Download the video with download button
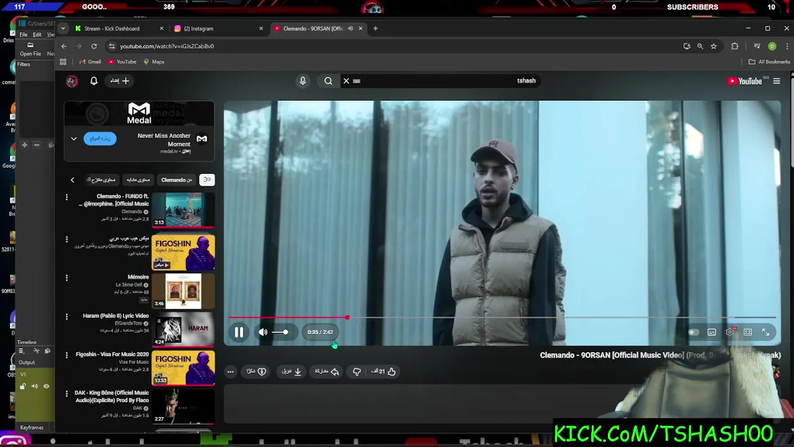The height and width of the screenshot is (447, 794). tap(292, 371)
